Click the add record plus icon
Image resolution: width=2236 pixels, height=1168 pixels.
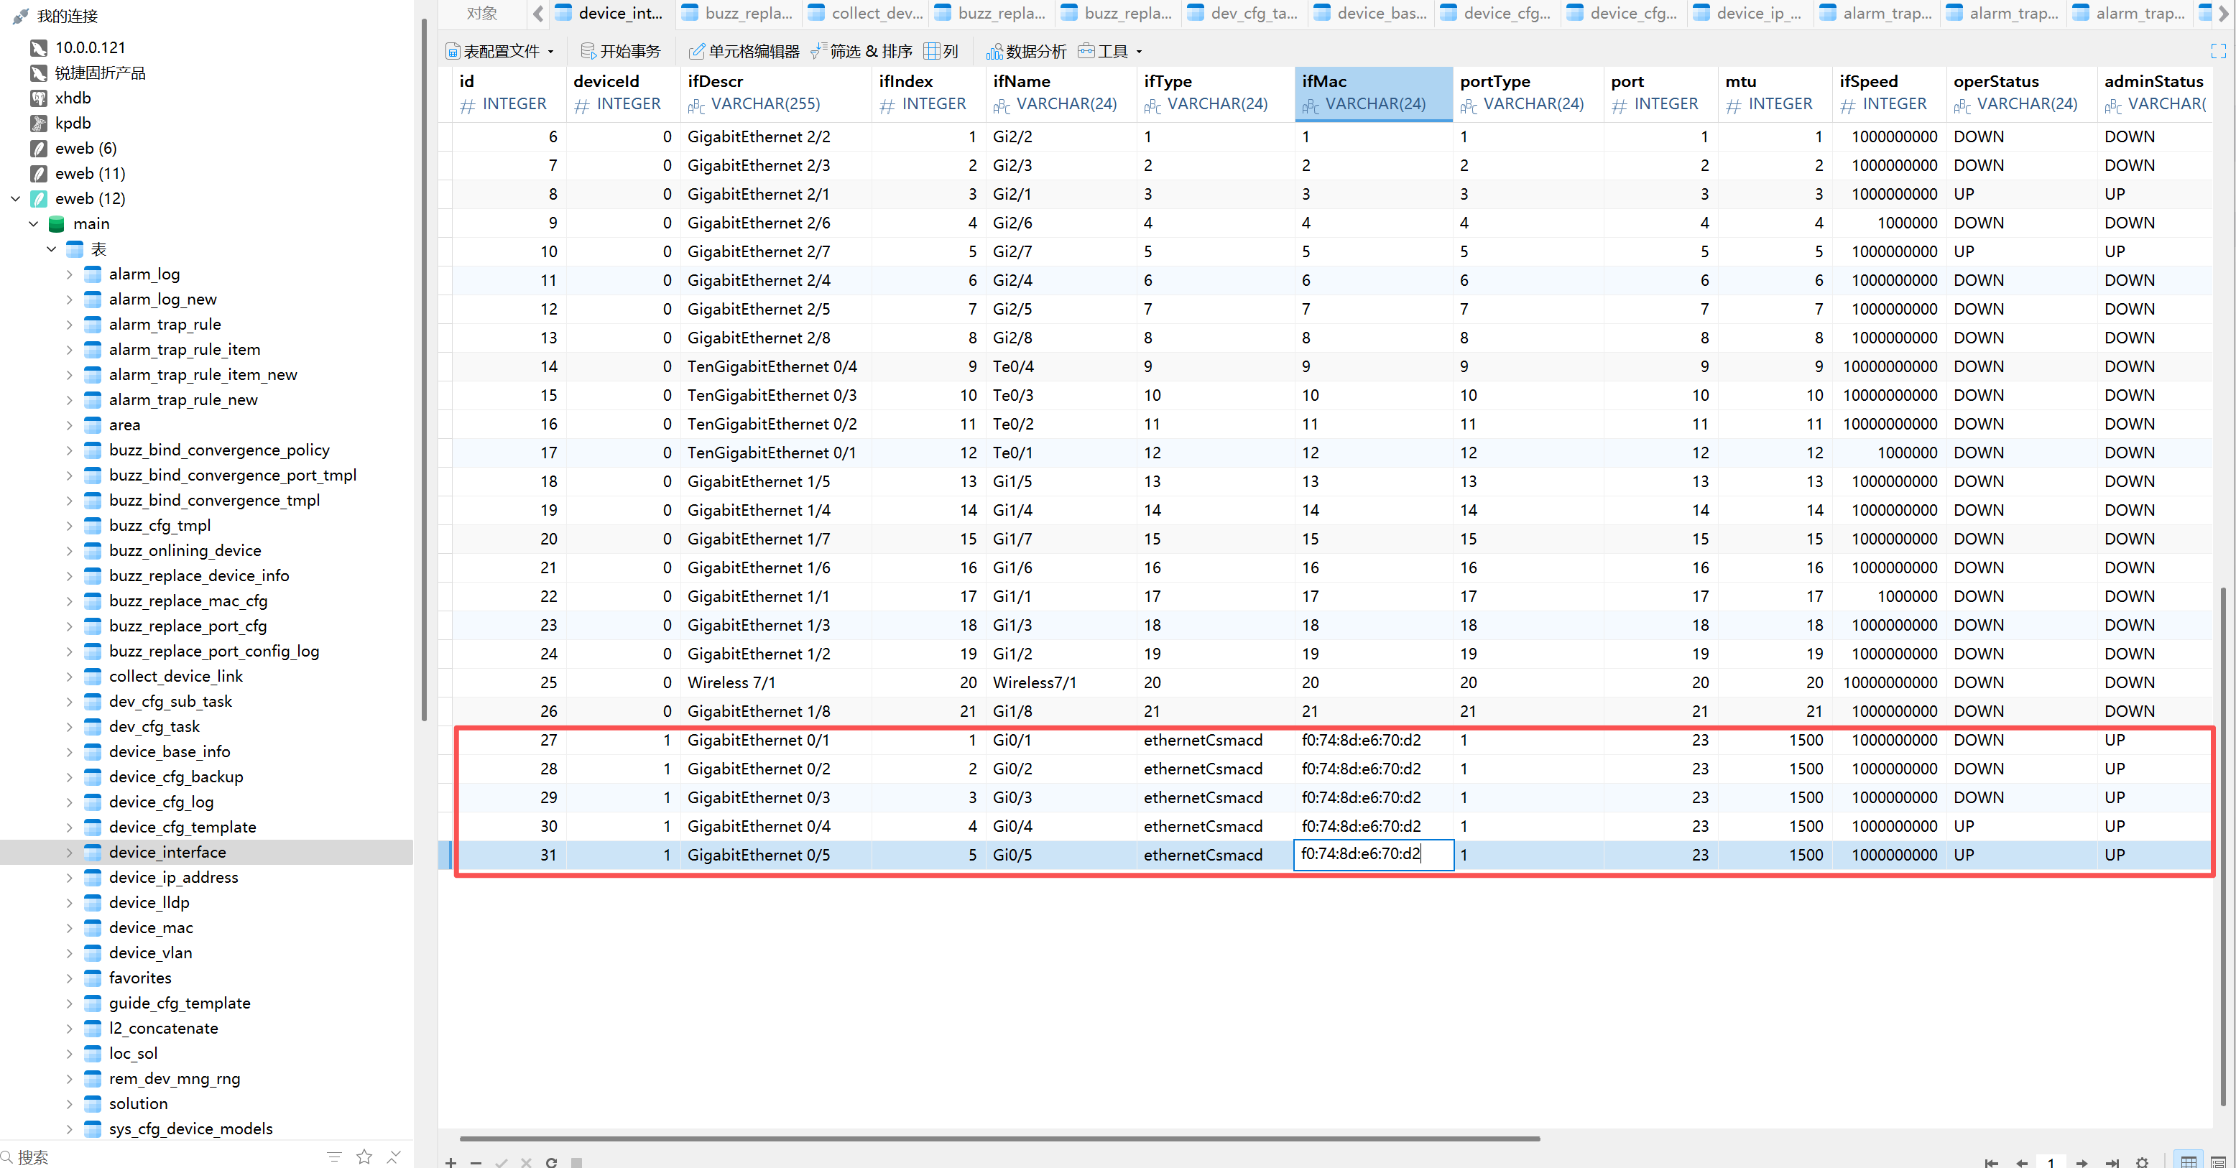point(451,1162)
